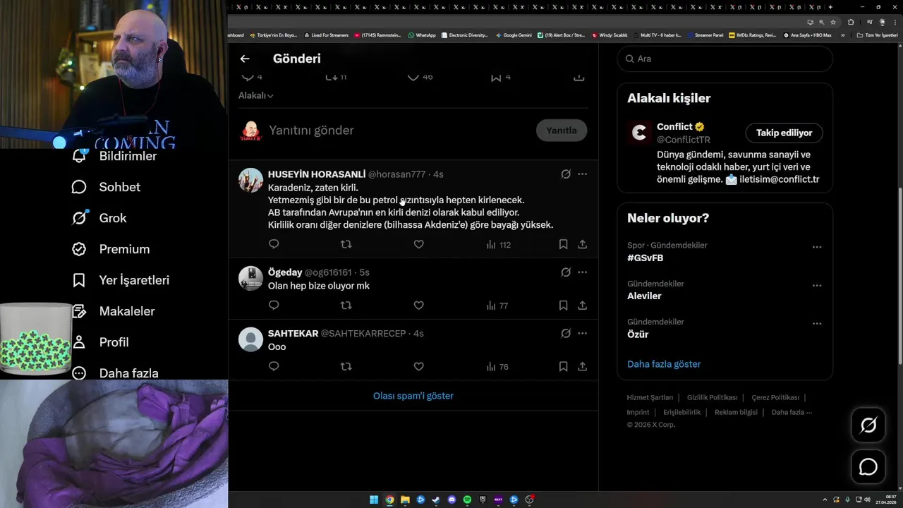Share Ögeday's post
903x508 pixels.
582,306
